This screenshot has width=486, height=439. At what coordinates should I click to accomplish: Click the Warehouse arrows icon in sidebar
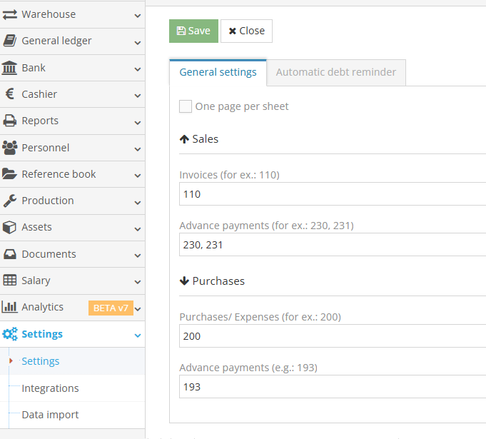pos(10,14)
